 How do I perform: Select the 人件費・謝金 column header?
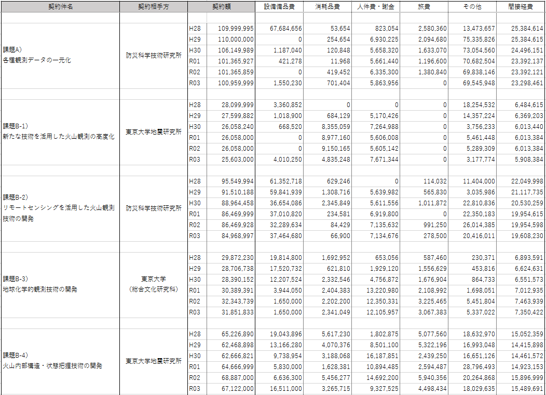376,7
